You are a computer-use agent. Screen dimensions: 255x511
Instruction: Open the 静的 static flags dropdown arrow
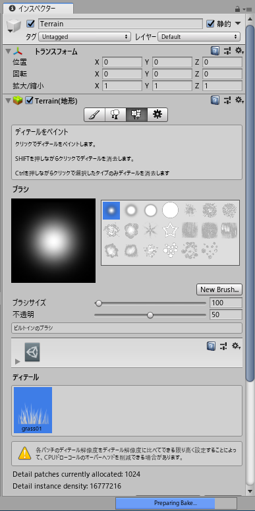[x=238, y=24]
